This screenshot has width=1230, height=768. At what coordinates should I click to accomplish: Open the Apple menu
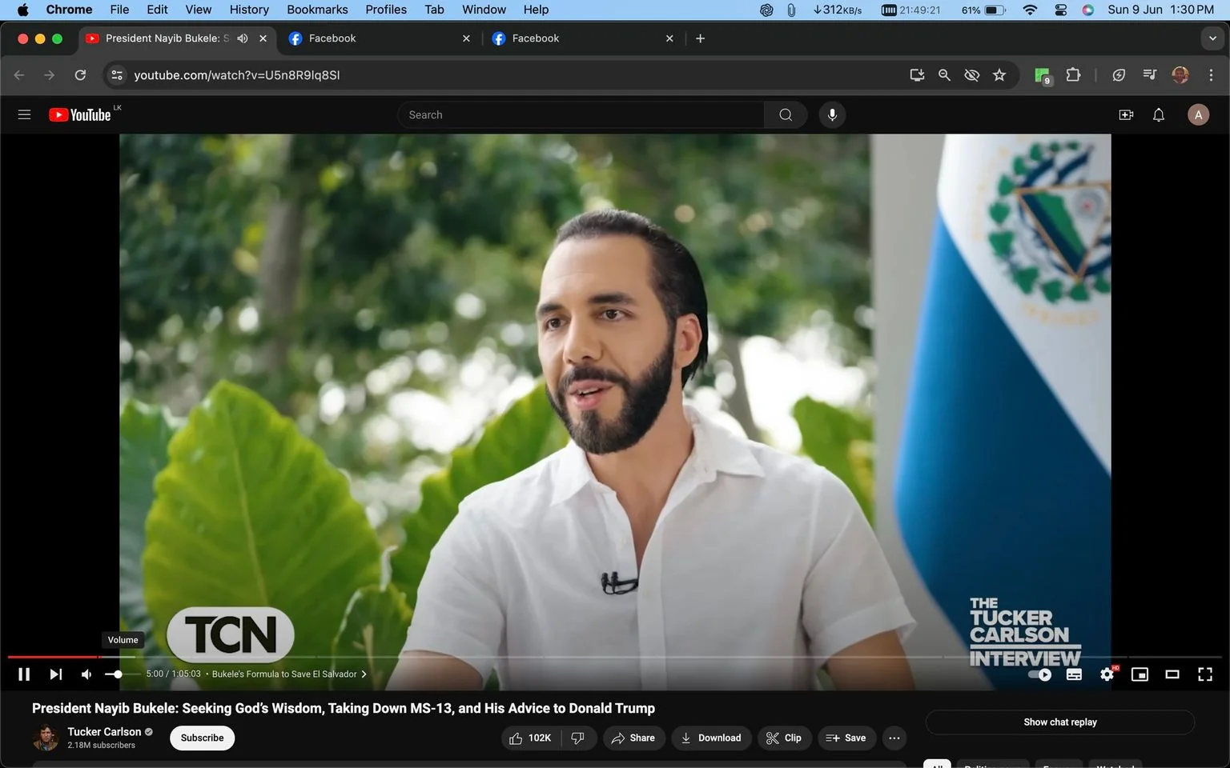[x=22, y=10]
